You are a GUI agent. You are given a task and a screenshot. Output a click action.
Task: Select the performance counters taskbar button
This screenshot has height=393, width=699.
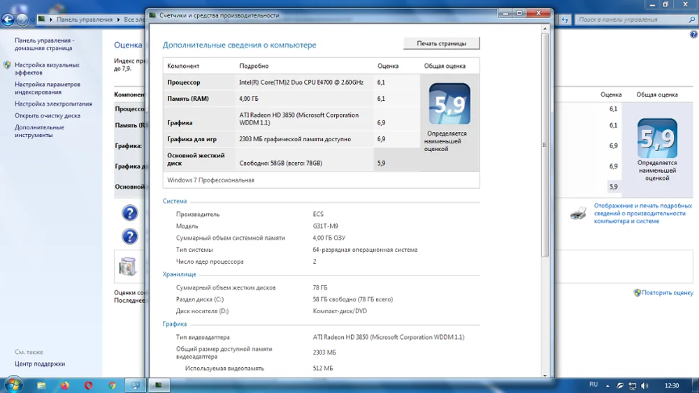pyautogui.click(x=158, y=385)
